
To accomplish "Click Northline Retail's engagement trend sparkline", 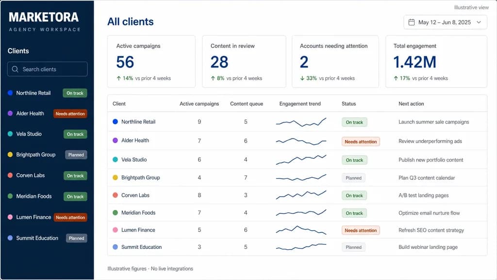I will pos(301,122).
